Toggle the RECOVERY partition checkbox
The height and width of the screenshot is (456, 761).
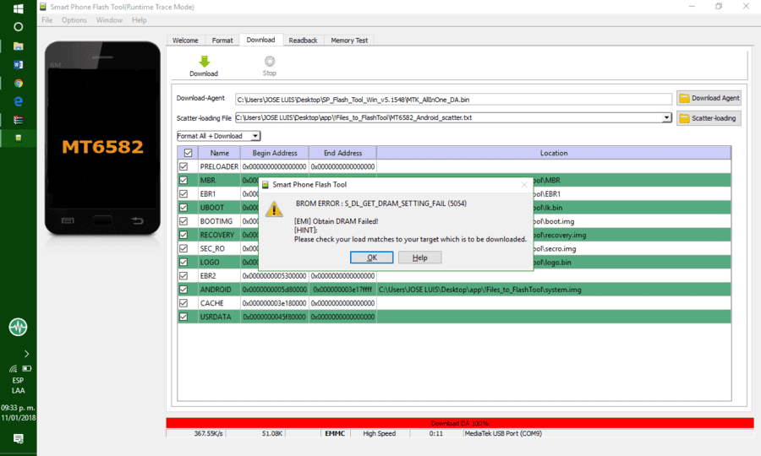tap(183, 235)
